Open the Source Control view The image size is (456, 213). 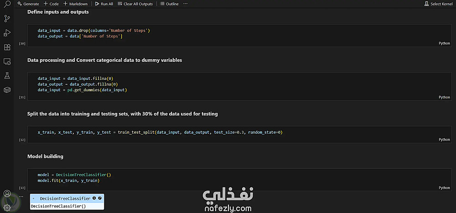point(7,19)
